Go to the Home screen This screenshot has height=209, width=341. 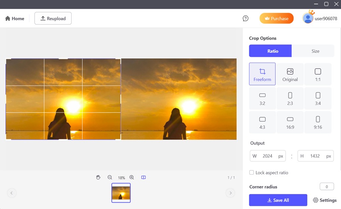tap(14, 18)
